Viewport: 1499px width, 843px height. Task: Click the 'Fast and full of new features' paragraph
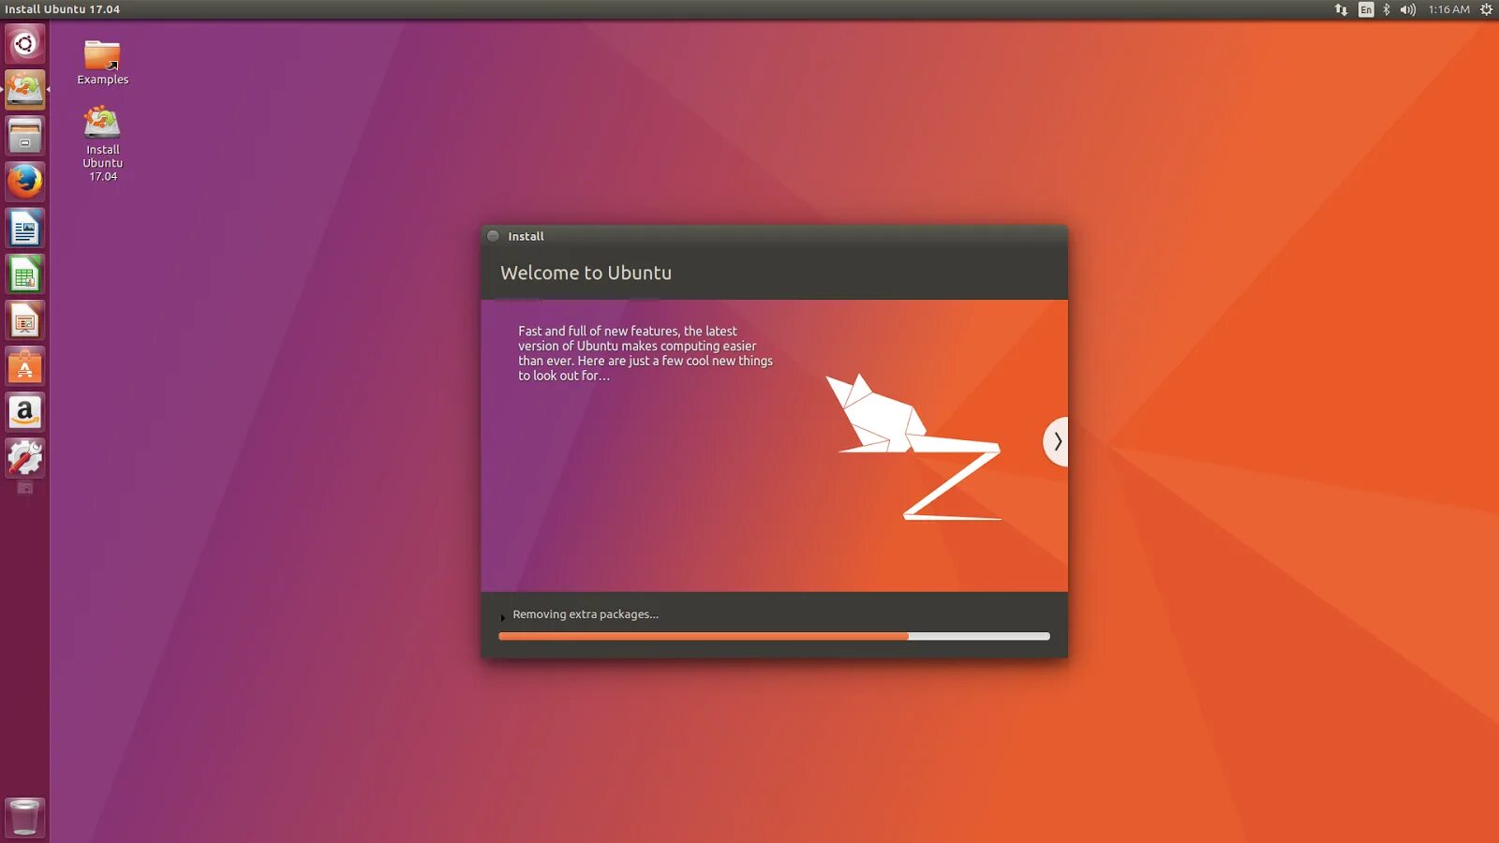point(646,353)
